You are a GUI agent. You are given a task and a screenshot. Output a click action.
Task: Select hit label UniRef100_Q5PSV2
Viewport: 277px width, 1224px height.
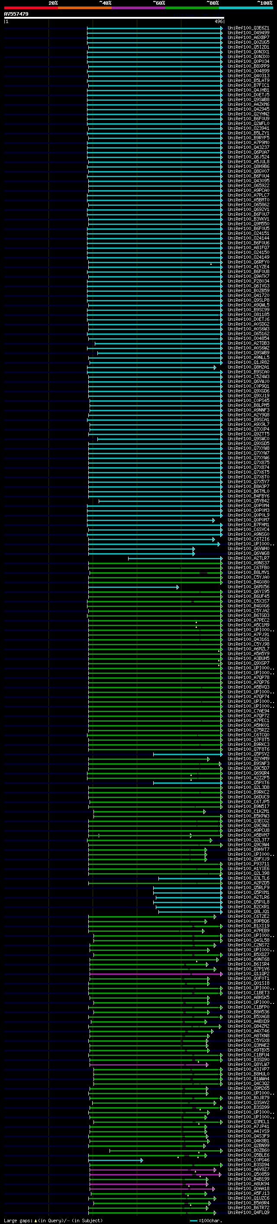[248, 754]
